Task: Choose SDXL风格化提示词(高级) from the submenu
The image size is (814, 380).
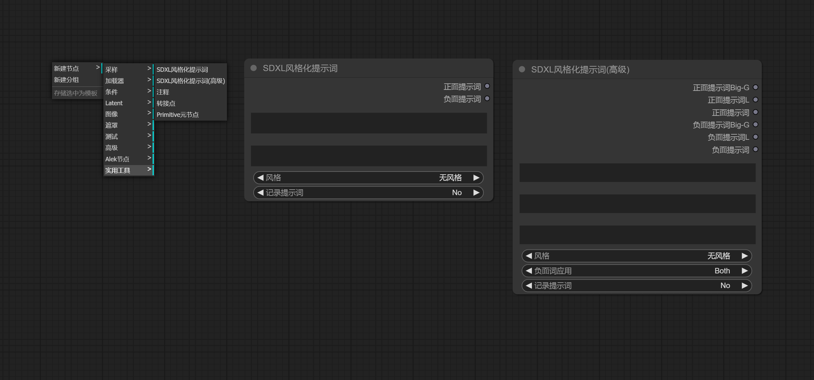Action: click(190, 81)
